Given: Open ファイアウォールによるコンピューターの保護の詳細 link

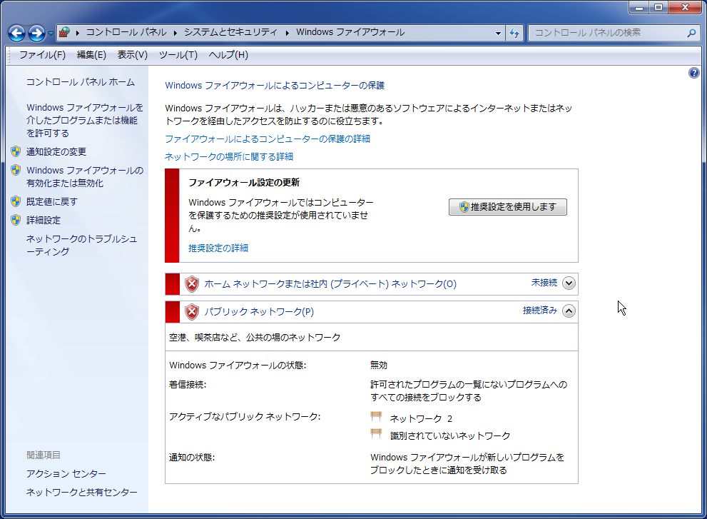Looking at the screenshot, I should click(x=268, y=138).
